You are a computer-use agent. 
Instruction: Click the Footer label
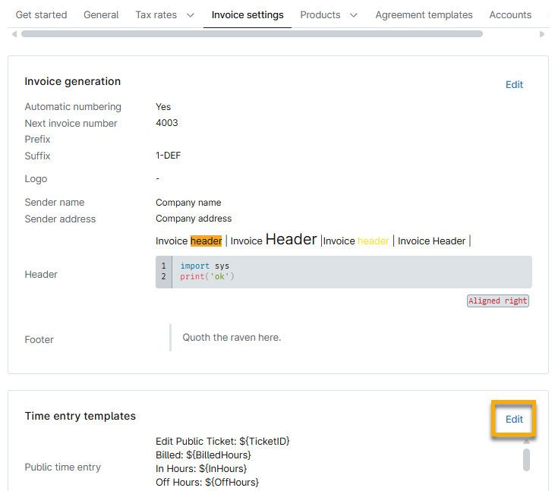(39, 339)
